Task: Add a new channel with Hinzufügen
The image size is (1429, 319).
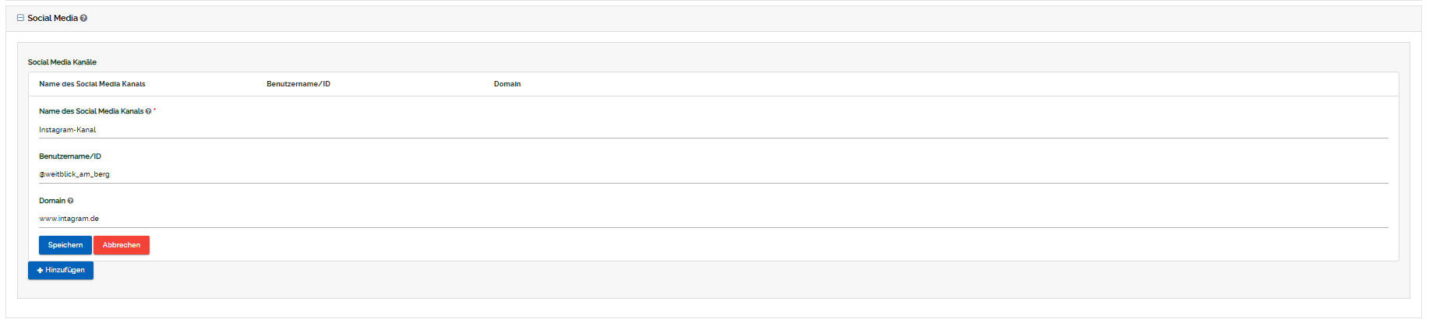Action: [61, 270]
